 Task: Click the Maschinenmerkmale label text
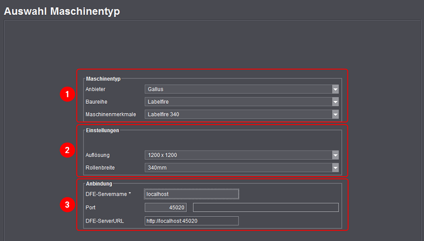coord(110,114)
